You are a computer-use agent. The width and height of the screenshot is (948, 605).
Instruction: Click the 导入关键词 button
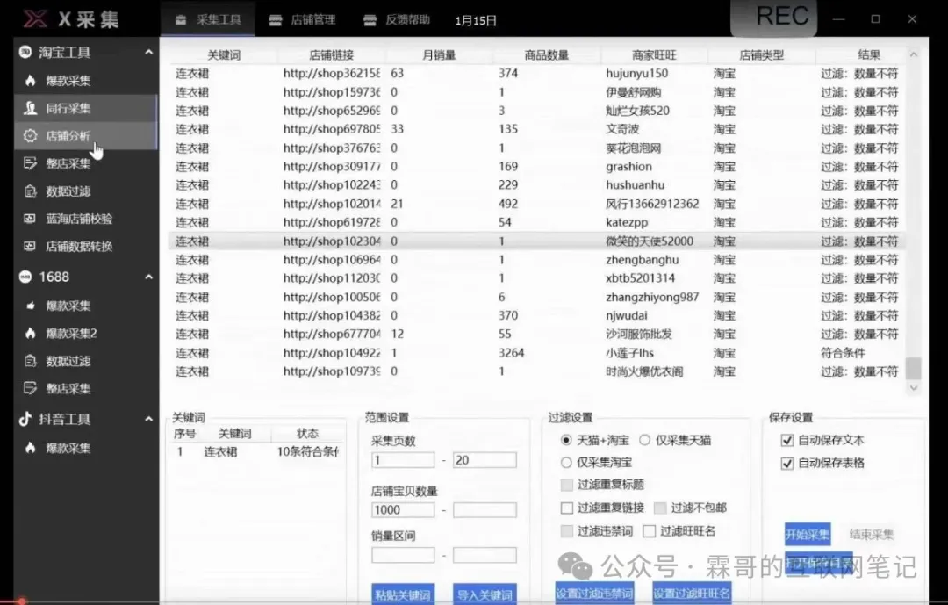point(484,594)
